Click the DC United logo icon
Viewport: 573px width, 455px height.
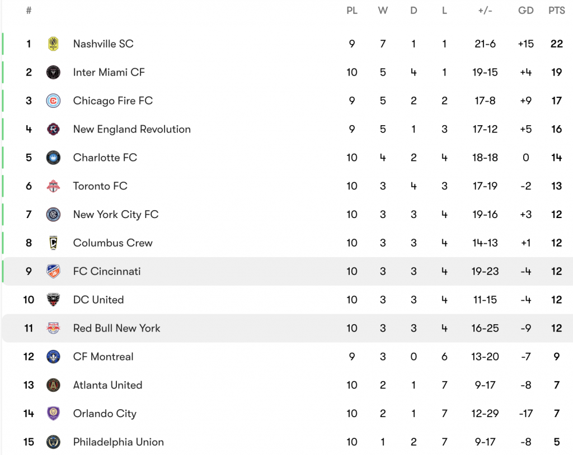(x=53, y=300)
